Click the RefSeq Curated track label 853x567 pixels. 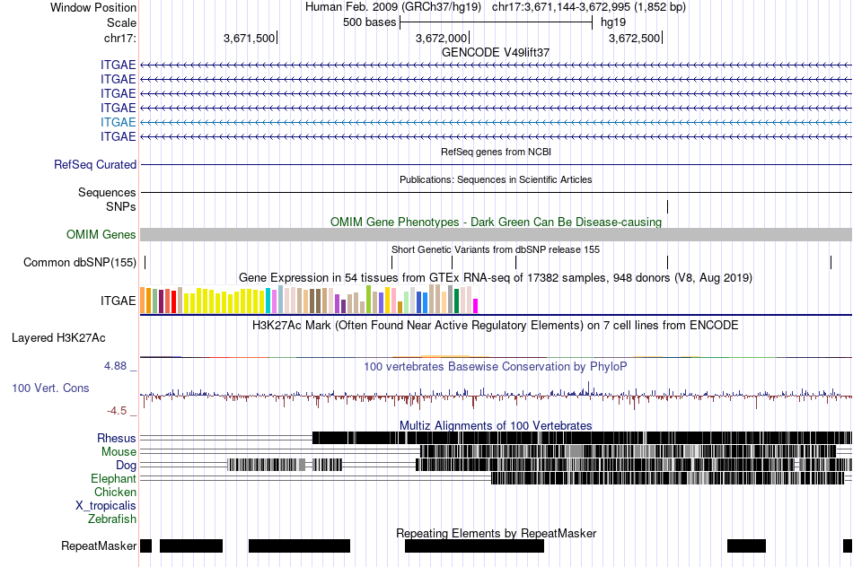[x=95, y=165]
